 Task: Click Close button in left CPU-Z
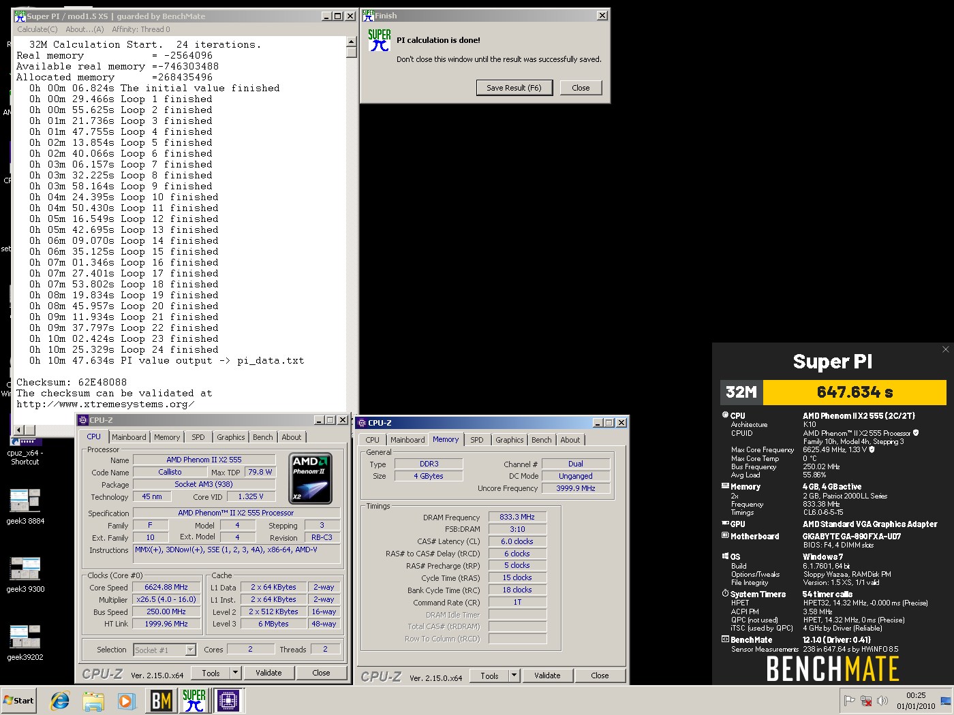click(321, 673)
